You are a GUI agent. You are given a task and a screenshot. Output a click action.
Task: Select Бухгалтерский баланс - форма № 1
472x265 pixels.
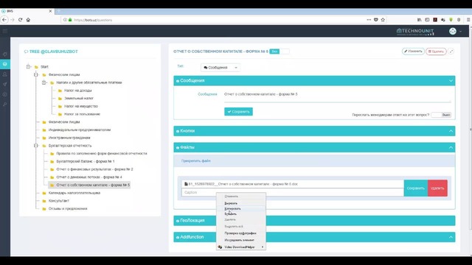pos(86,161)
